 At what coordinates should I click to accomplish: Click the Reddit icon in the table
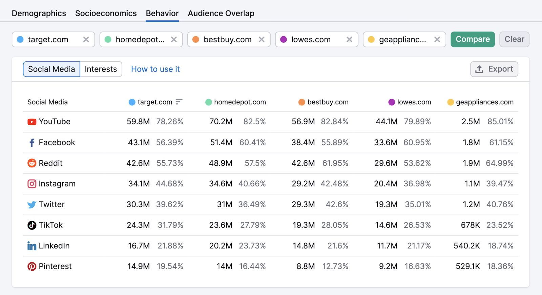(x=32, y=163)
